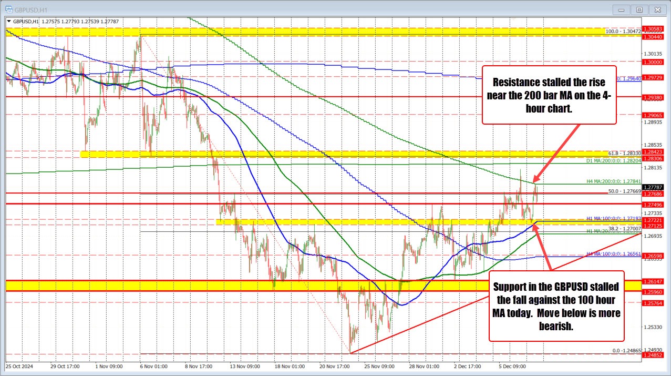Click the chart window icon in title bar
The image size is (671, 376).
pos(9,9)
